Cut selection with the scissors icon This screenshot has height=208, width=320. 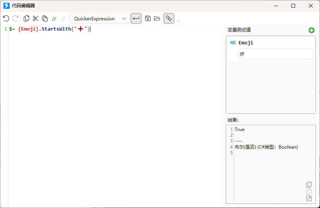pyautogui.click(x=36, y=19)
